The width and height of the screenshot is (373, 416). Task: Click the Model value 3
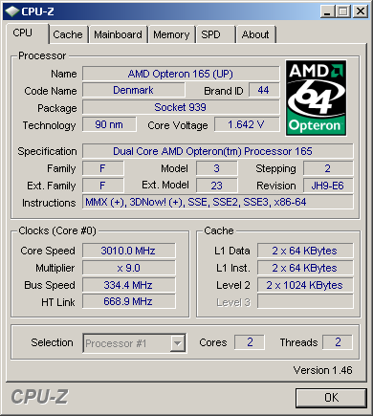click(x=217, y=168)
